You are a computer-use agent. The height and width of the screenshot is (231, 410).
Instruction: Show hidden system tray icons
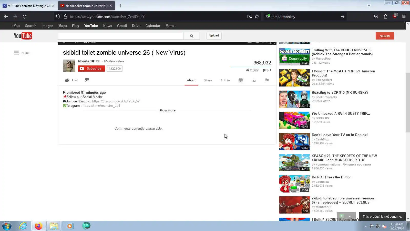(x=365, y=226)
